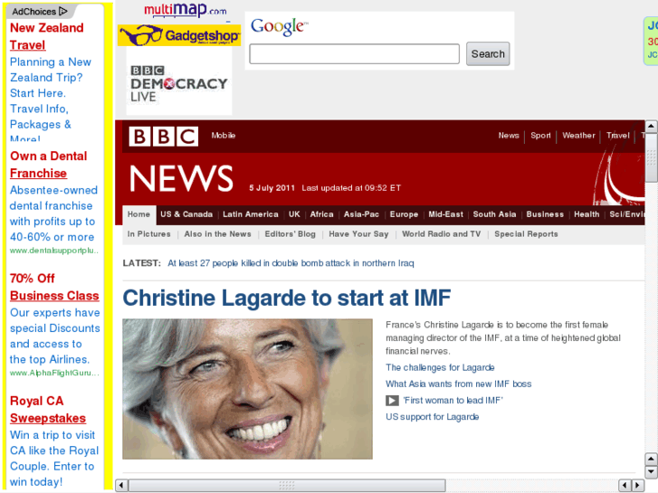Click the Christine Lagarde photo

click(x=248, y=389)
